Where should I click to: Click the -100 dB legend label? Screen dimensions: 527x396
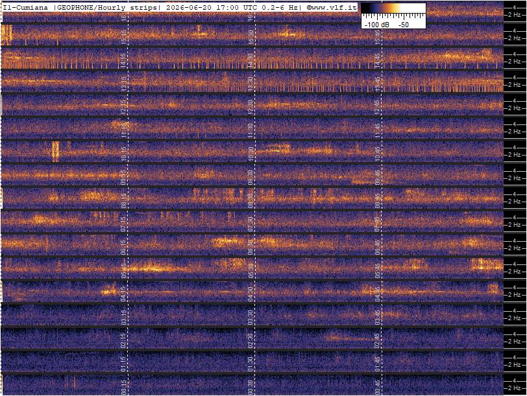tap(377, 25)
